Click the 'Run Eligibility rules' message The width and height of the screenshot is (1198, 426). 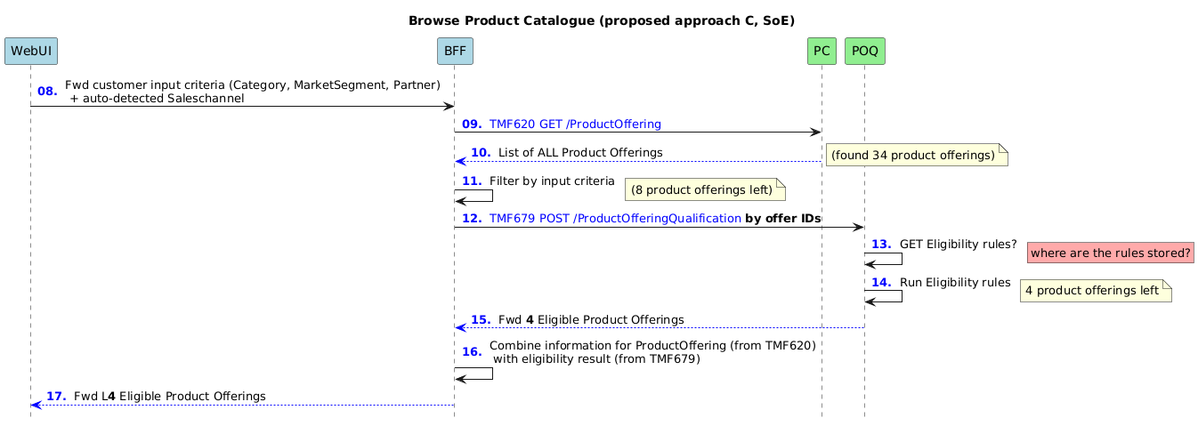click(955, 282)
